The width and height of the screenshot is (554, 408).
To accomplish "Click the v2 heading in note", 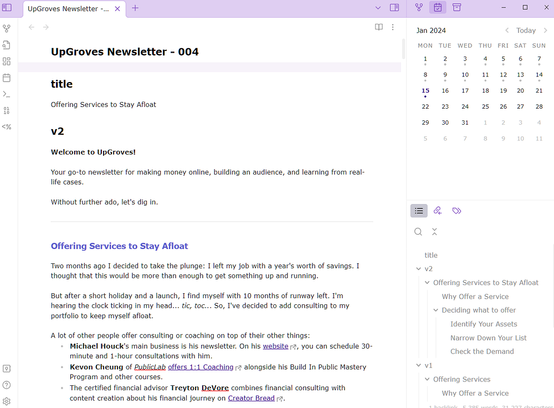I will (x=57, y=131).
